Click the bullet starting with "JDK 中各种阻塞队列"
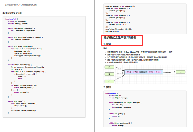 [x=123, y=62]
